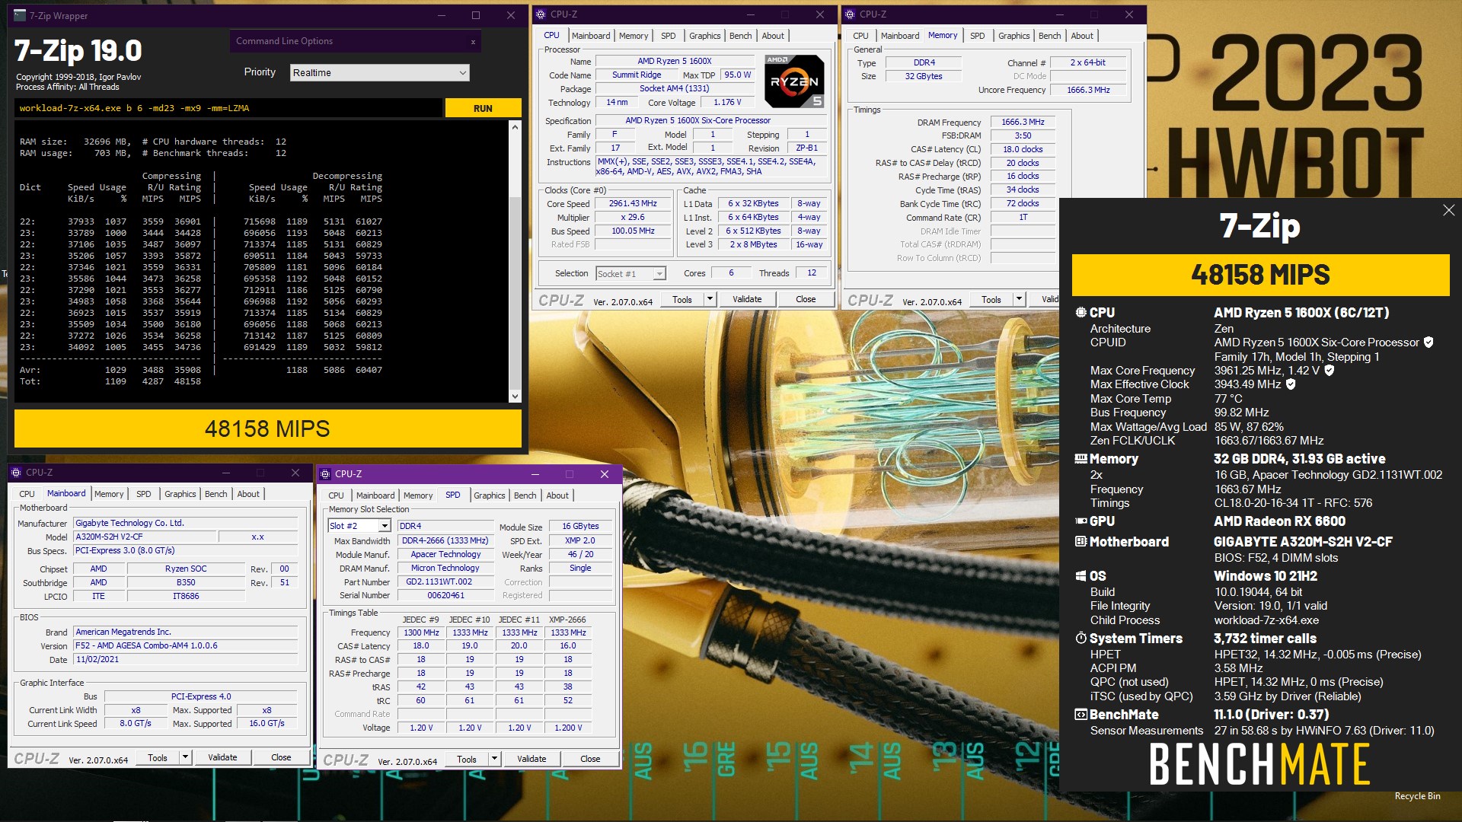The height and width of the screenshot is (822, 1462).
Task: Click CPU-Z icon in SPD window title bar
Action: (x=325, y=474)
